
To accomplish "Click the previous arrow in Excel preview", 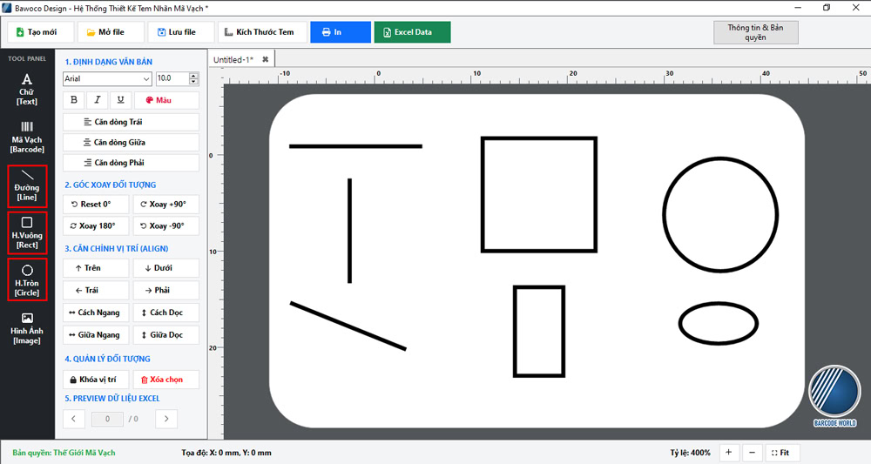I will click(74, 419).
